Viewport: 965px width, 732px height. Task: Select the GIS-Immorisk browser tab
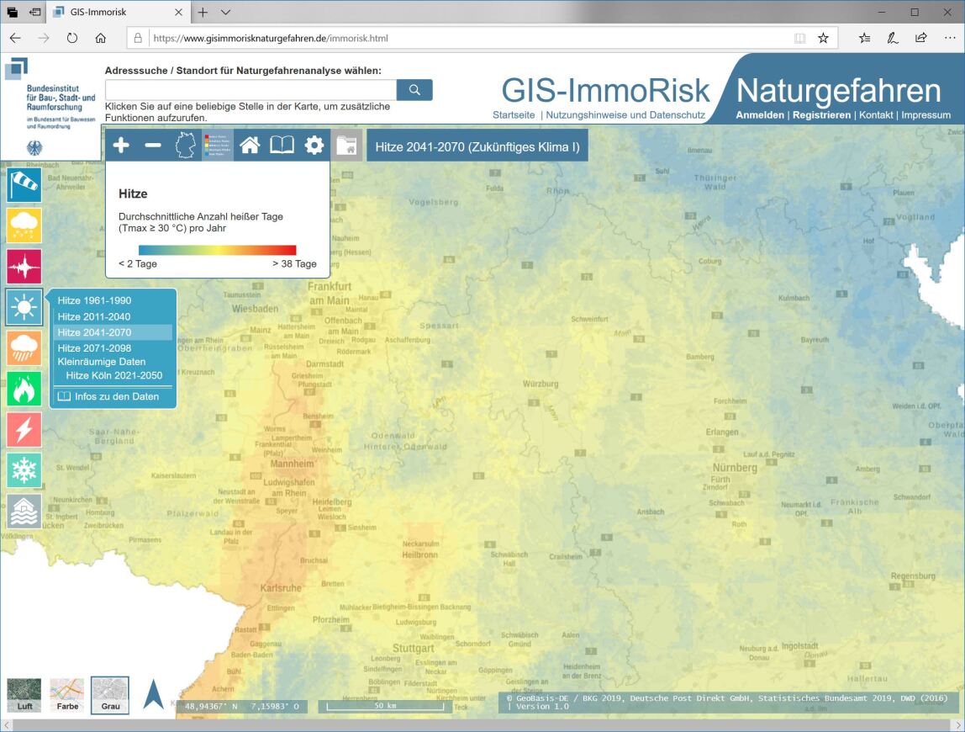click(117, 13)
